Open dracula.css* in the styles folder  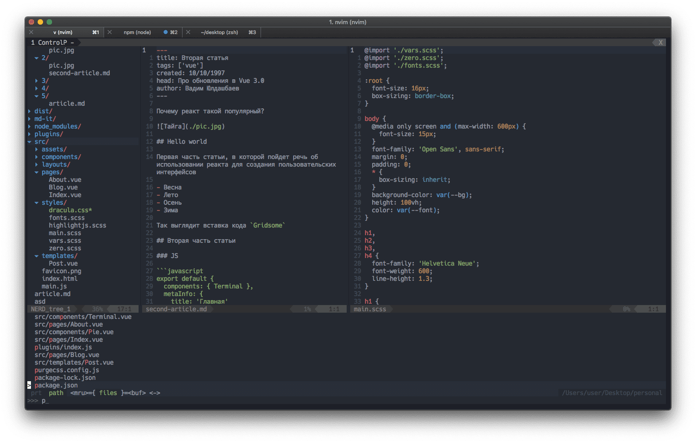click(x=70, y=210)
